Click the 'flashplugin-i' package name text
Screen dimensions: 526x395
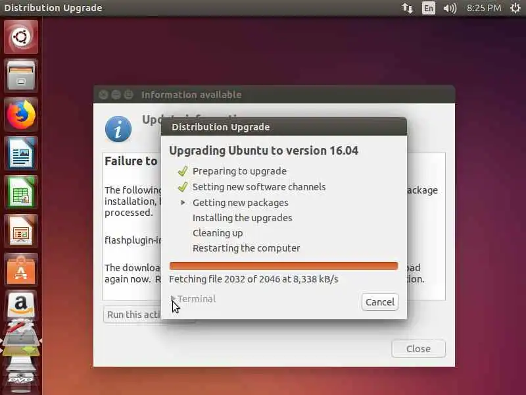tap(133, 240)
